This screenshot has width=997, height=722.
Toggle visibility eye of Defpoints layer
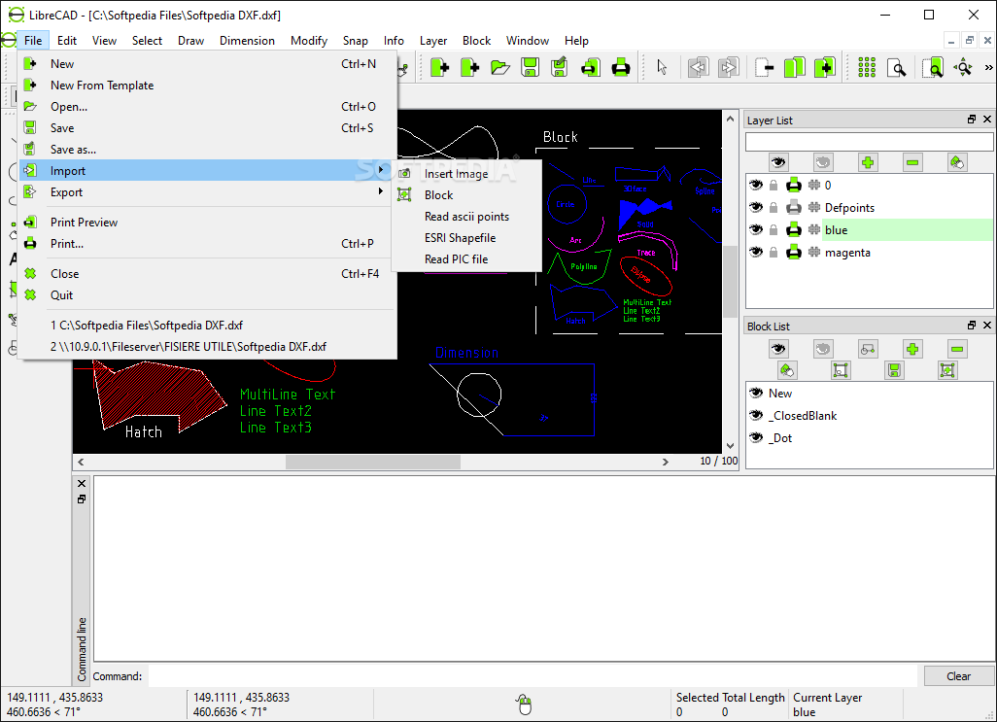755,207
